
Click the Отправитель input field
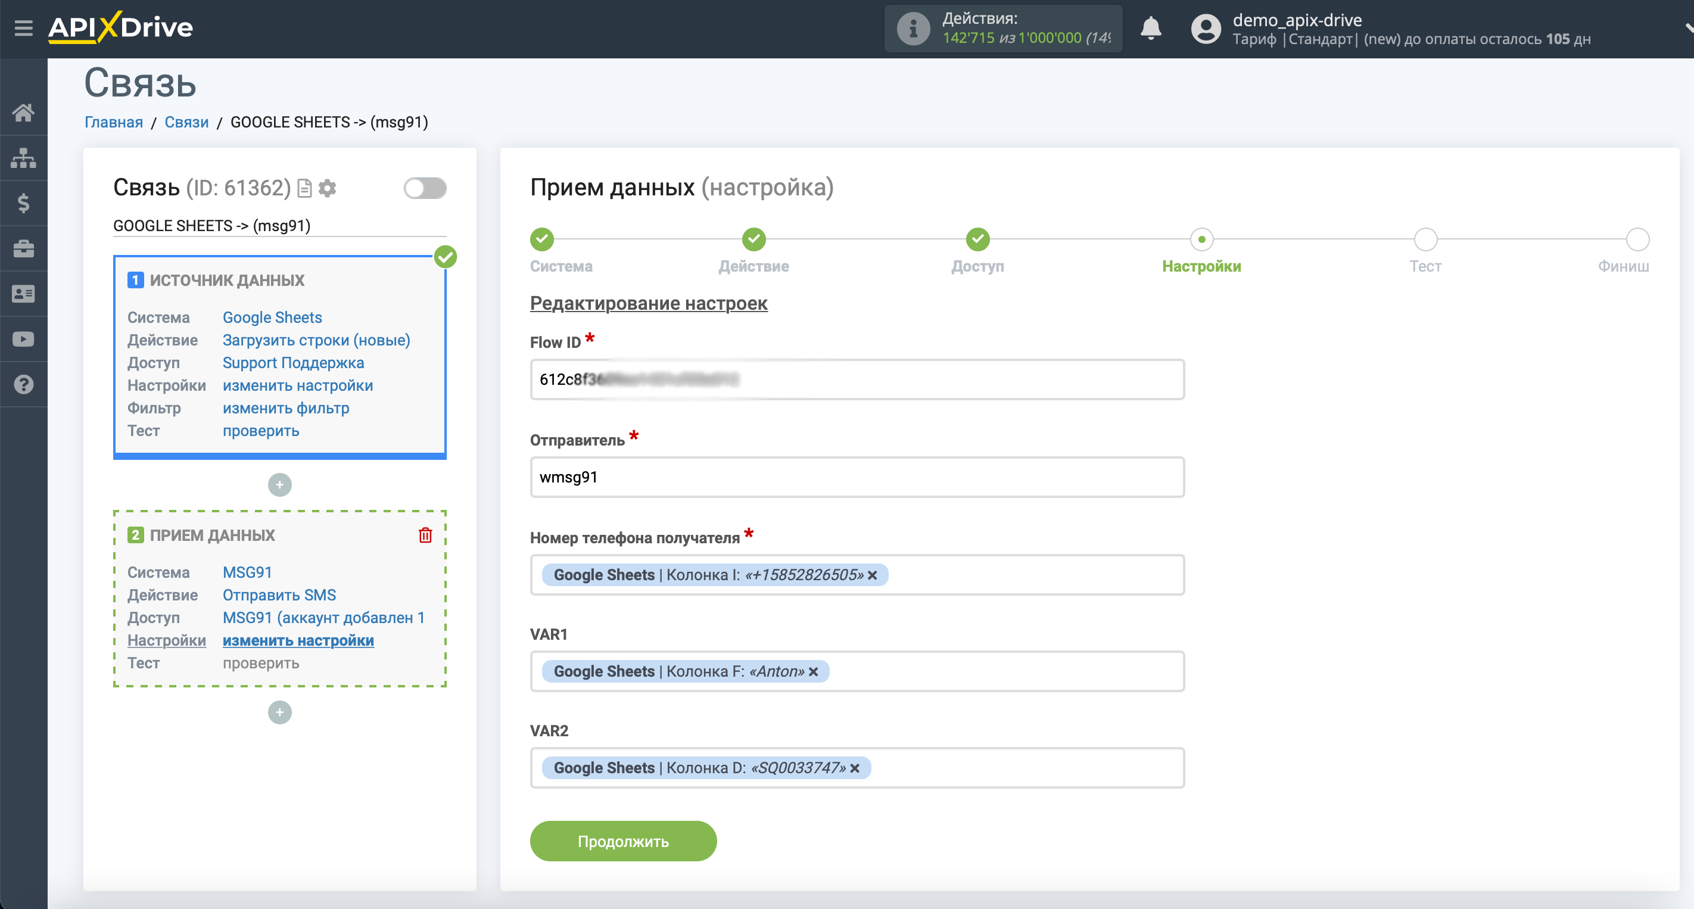[x=857, y=478]
